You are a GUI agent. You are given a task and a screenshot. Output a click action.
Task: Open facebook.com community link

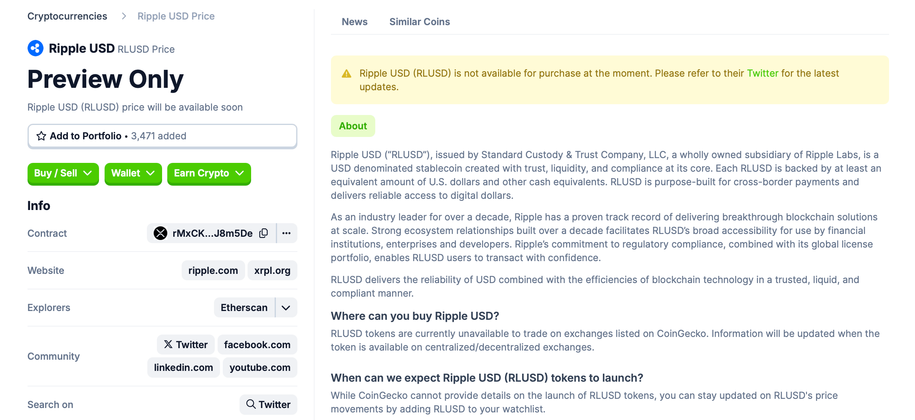click(257, 345)
